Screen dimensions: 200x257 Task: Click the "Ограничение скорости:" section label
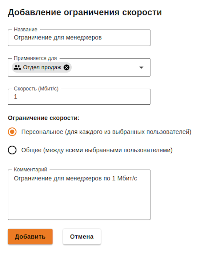[44, 118]
